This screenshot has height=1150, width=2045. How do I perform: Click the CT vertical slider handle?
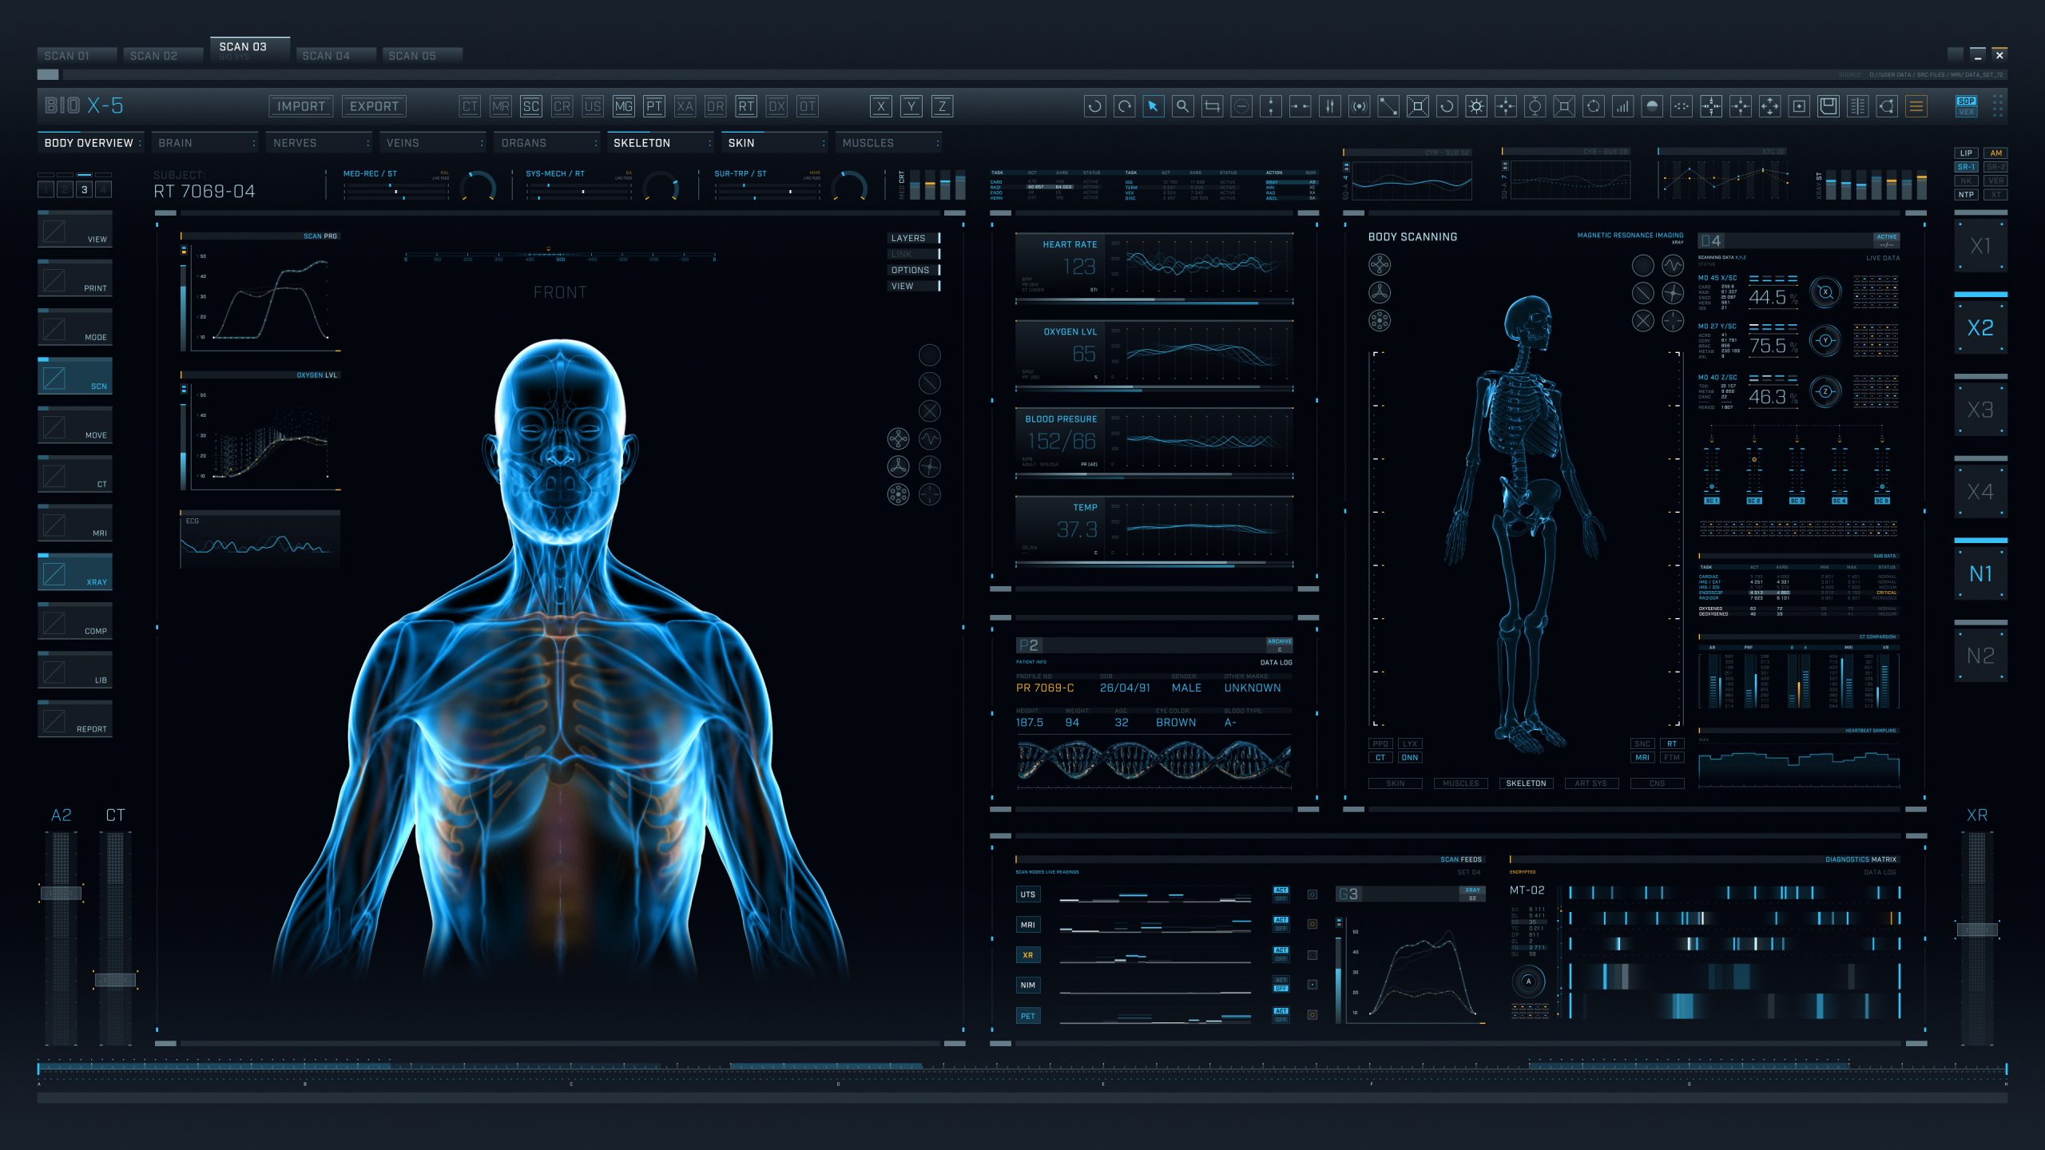(115, 980)
